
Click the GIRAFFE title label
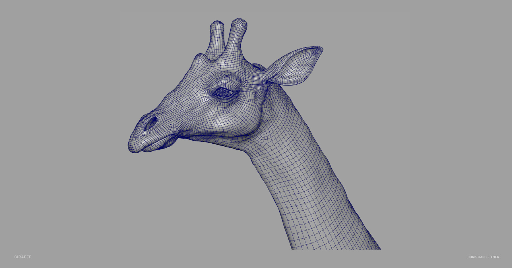click(23, 256)
